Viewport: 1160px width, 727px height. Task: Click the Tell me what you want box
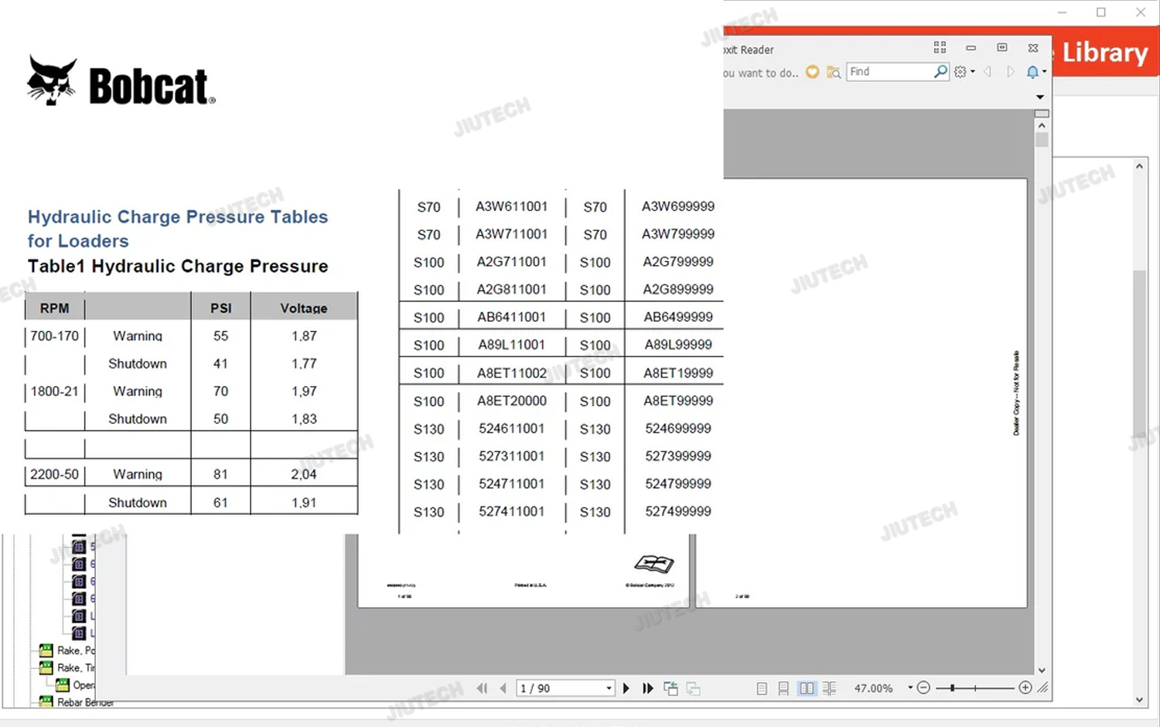(761, 73)
